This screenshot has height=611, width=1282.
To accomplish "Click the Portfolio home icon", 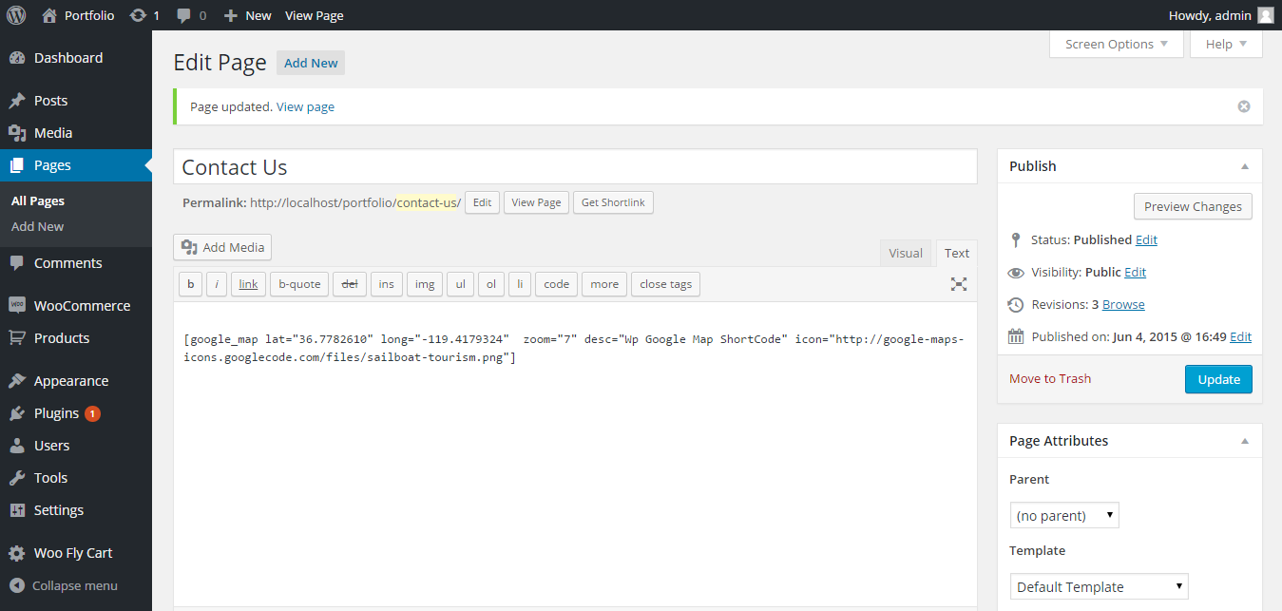I will click(49, 15).
